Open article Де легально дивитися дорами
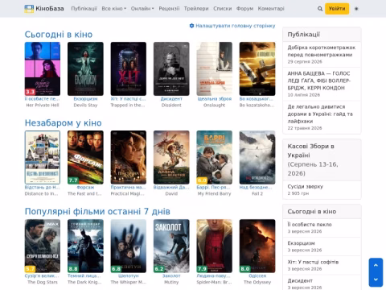 [x=320, y=114]
